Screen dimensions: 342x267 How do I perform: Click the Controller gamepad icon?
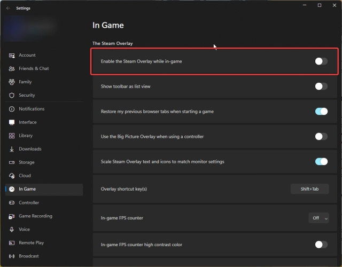(12, 203)
